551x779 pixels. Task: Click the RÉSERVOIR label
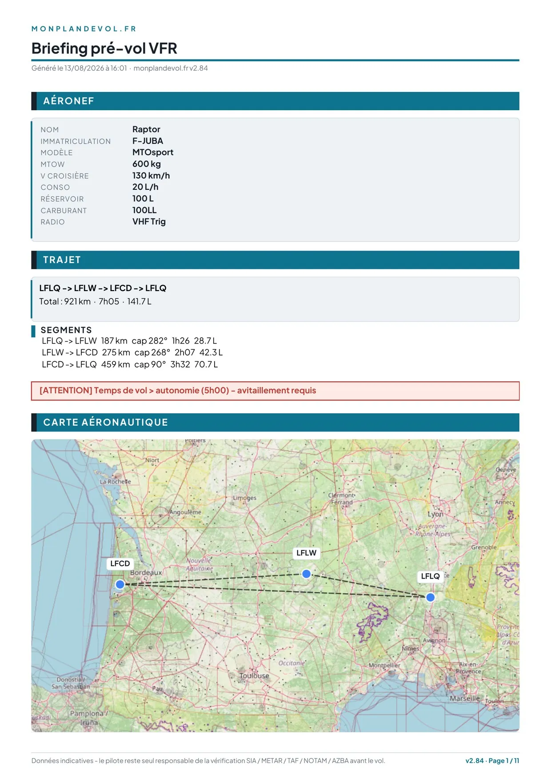pos(62,199)
